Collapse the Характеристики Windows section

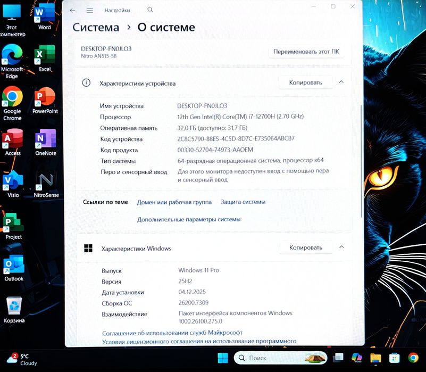[342, 247]
